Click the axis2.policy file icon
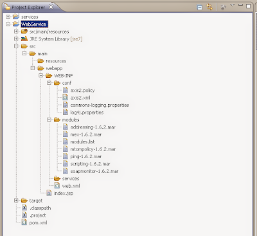Viewport: 257px width, 236px height. pos(66,90)
